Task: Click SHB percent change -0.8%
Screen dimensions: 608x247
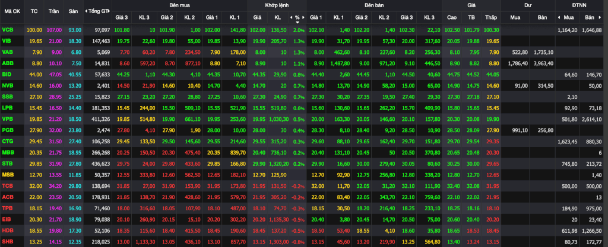Action: [x=299, y=242]
